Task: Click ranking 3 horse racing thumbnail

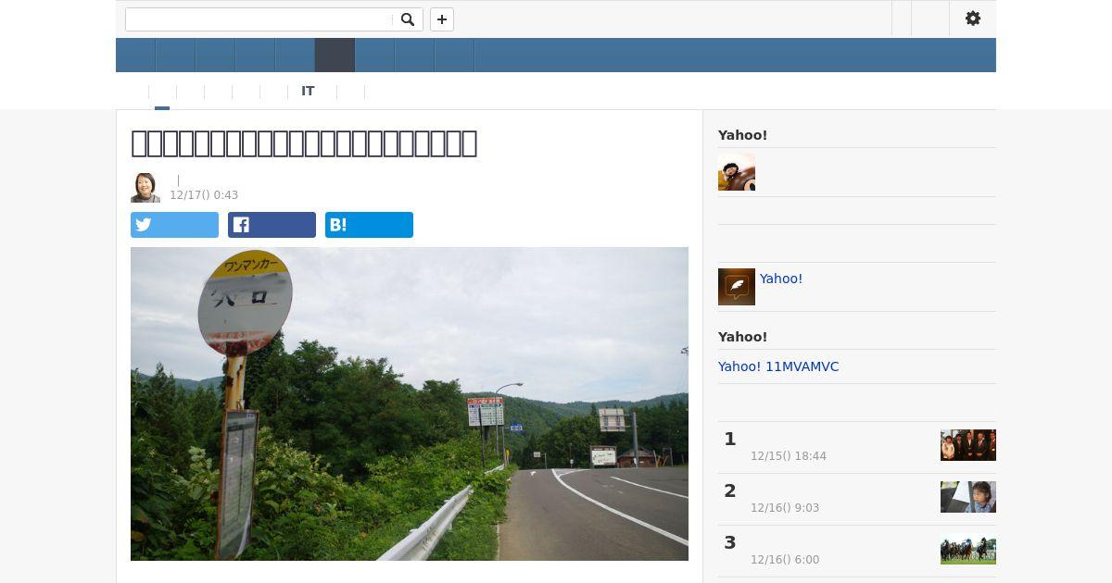Action: click(968, 549)
